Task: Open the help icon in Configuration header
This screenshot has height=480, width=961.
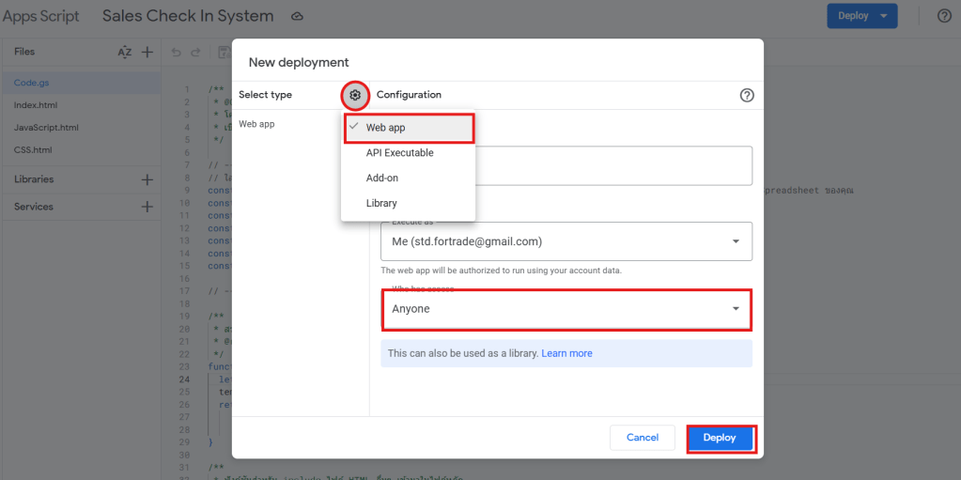Action: pyautogui.click(x=747, y=95)
